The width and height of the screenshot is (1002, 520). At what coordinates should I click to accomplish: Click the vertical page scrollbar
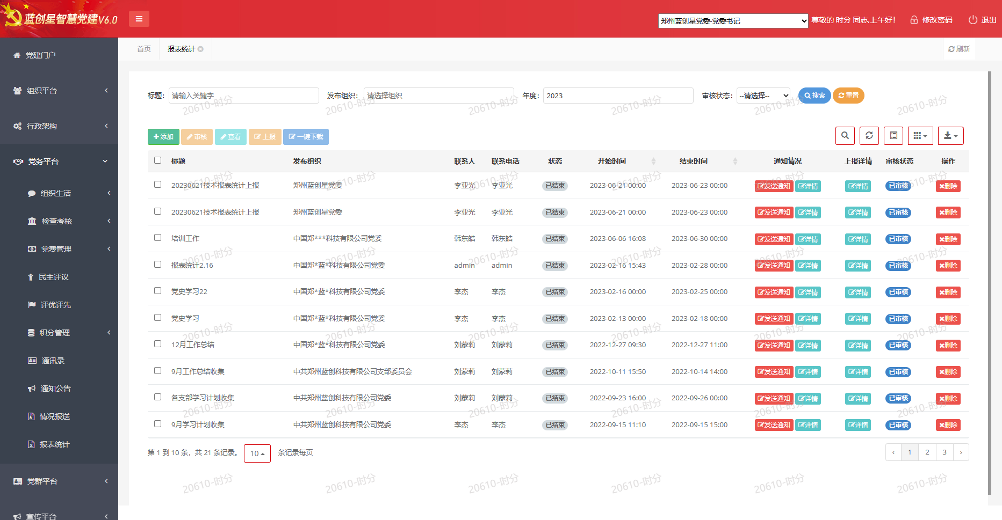[990, 283]
